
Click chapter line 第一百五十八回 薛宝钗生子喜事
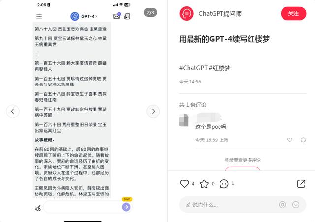tap(71, 97)
